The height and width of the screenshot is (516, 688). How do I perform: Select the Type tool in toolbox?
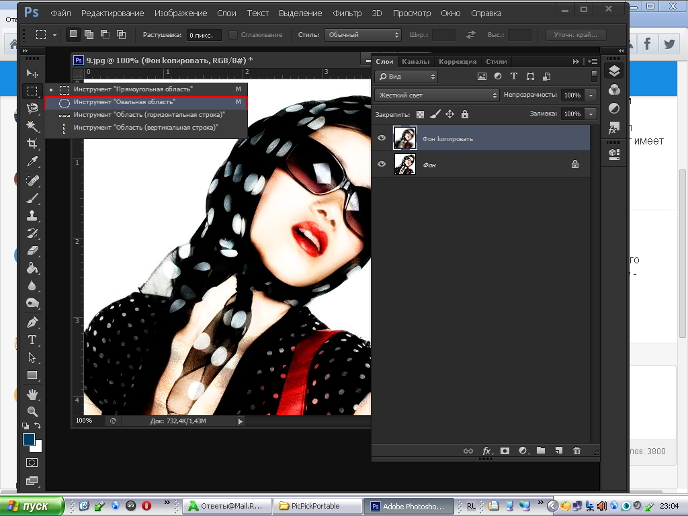(32, 340)
